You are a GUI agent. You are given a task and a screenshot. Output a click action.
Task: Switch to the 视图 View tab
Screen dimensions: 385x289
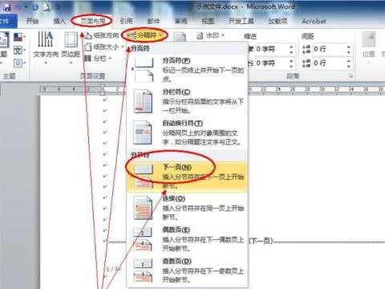(208, 21)
